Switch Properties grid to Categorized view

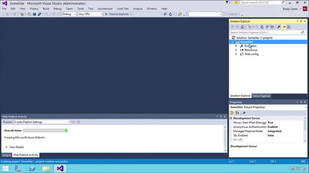click(x=232, y=113)
